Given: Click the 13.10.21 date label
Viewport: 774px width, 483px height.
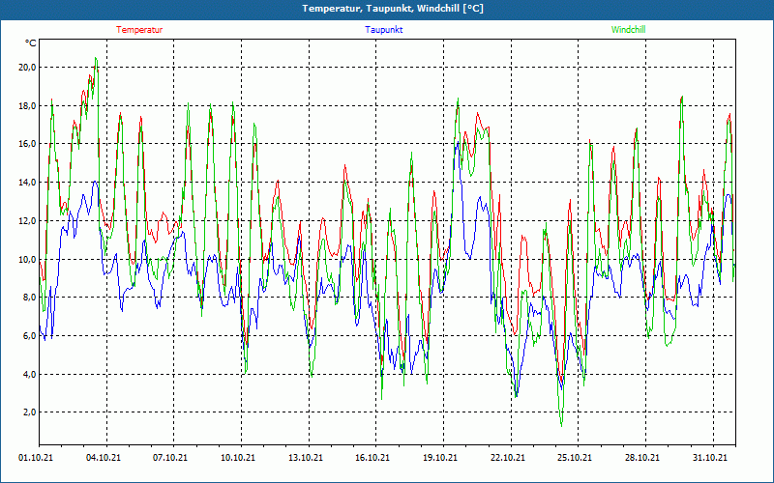Looking at the screenshot, I should click(x=306, y=458).
